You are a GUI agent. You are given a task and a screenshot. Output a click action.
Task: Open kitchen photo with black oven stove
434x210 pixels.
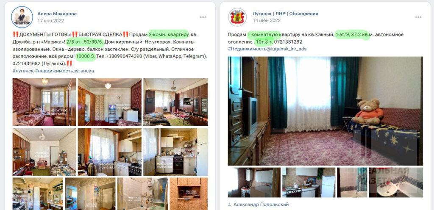point(175,152)
